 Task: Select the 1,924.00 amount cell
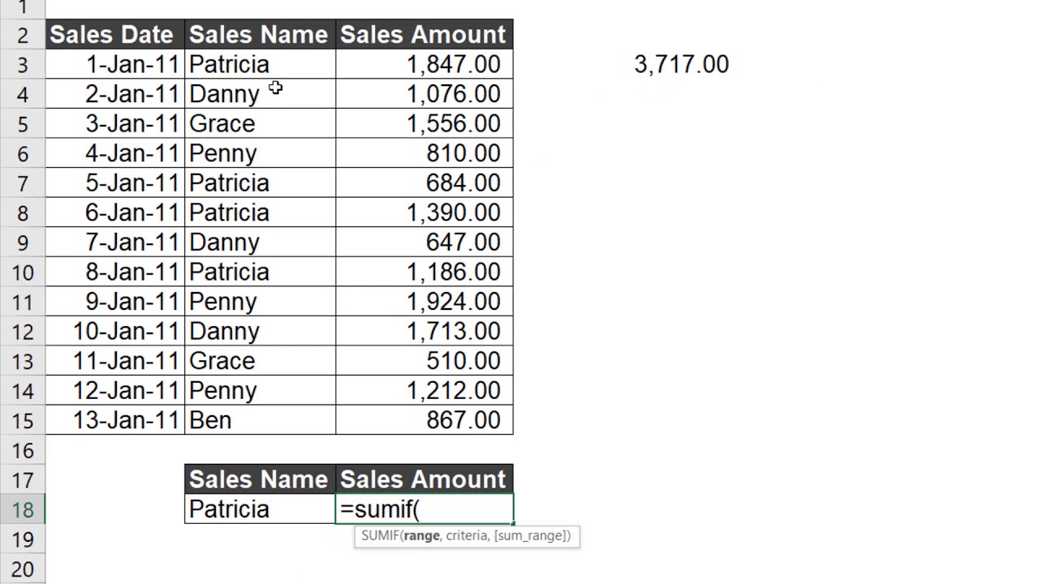(x=425, y=302)
